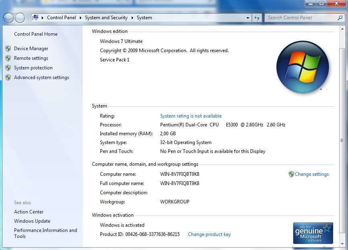
Task: Open Advanced system settings link
Action: coord(41,77)
